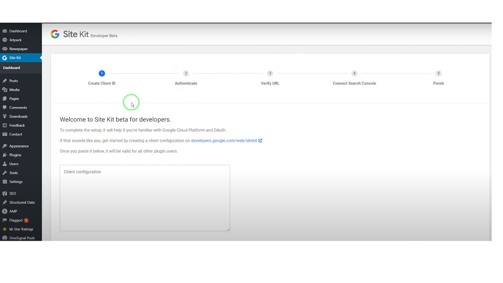Click the Newspaper theme icon
The width and height of the screenshot is (503, 283).
[x=5, y=49]
